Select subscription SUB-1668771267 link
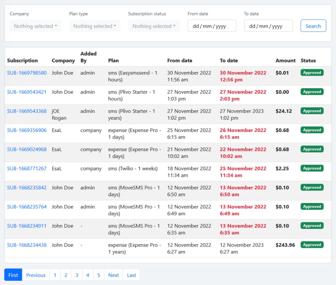The height and width of the screenshot is (285, 336). coord(27,168)
